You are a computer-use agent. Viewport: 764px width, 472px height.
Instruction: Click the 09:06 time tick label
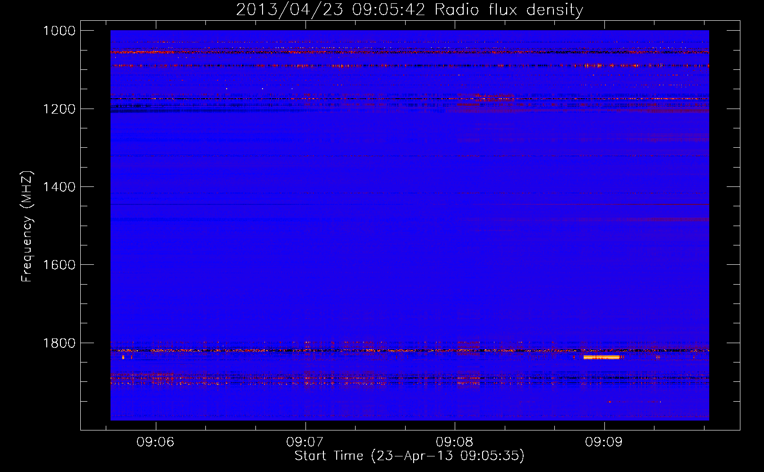(155, 442)
